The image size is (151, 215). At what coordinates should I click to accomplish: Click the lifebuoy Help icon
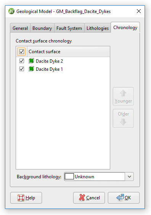tap(21, 198)
